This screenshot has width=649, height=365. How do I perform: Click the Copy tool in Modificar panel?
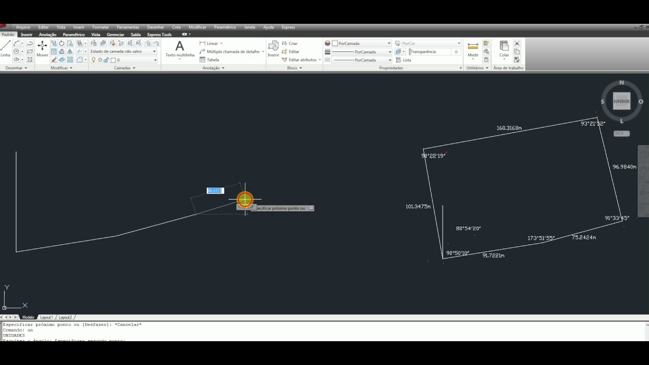click(x=54, y=44)
